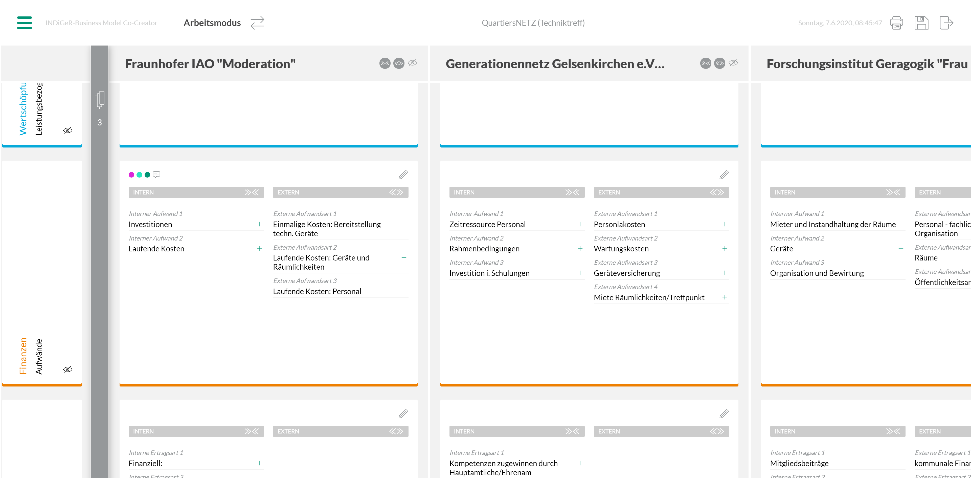Screen dimensions: 971x478
Task: Collapse INTERN section in Forschungsinstitut Aufwände card
Action: [x=893, y=192]
